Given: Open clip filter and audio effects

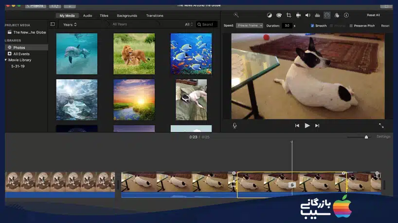Looking at the screenshot, I should 337,16.
